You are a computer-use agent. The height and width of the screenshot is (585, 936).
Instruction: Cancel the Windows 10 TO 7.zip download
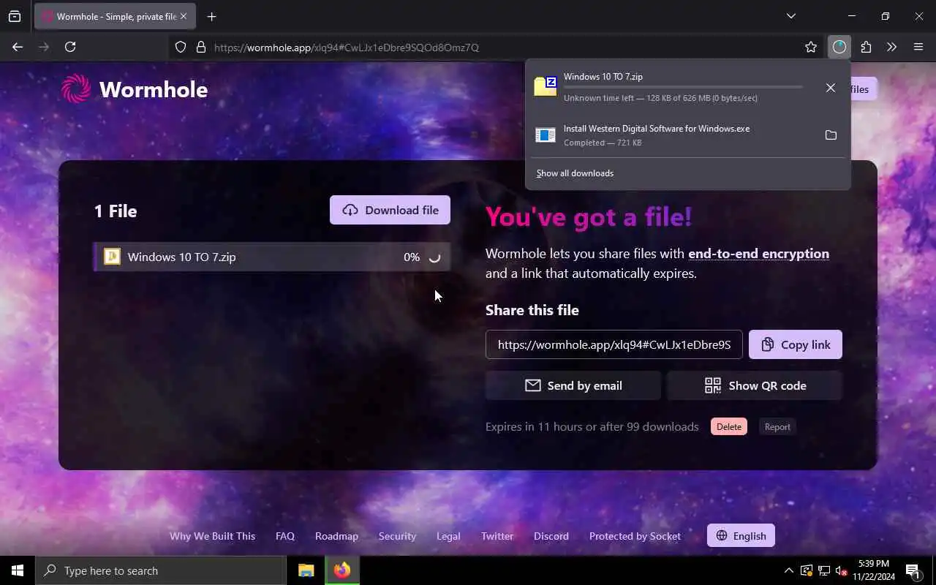pyautogui.click(x=831, y=88)
